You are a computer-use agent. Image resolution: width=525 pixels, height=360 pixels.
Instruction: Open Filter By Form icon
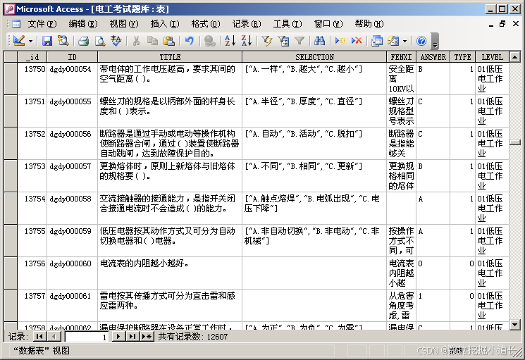(283, 41)
